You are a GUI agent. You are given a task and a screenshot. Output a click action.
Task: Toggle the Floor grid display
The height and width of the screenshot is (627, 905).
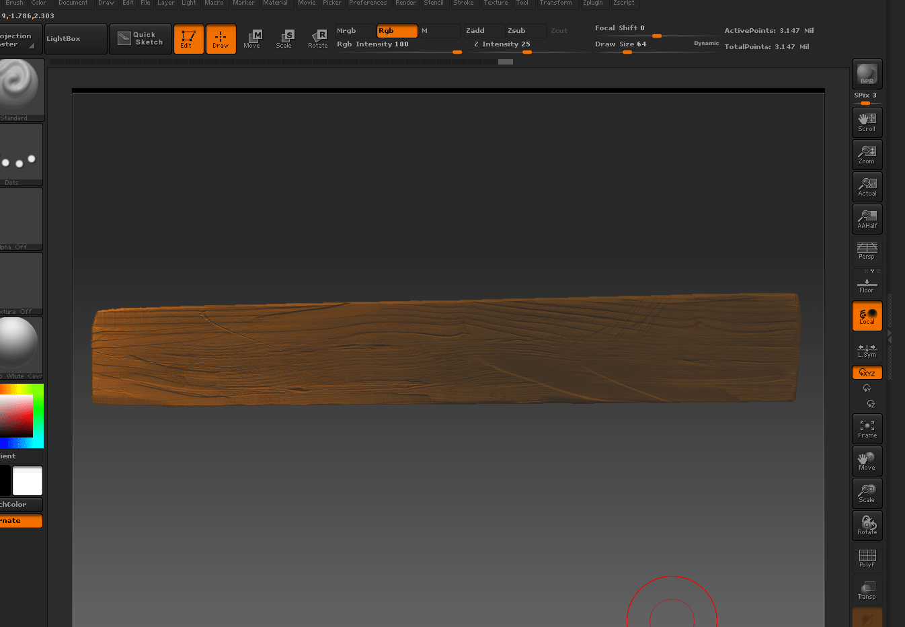tap(867, 283)
